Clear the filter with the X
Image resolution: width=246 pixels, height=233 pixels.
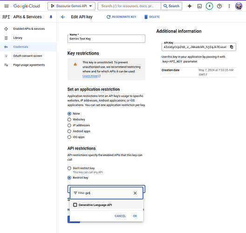coord(135,193)
